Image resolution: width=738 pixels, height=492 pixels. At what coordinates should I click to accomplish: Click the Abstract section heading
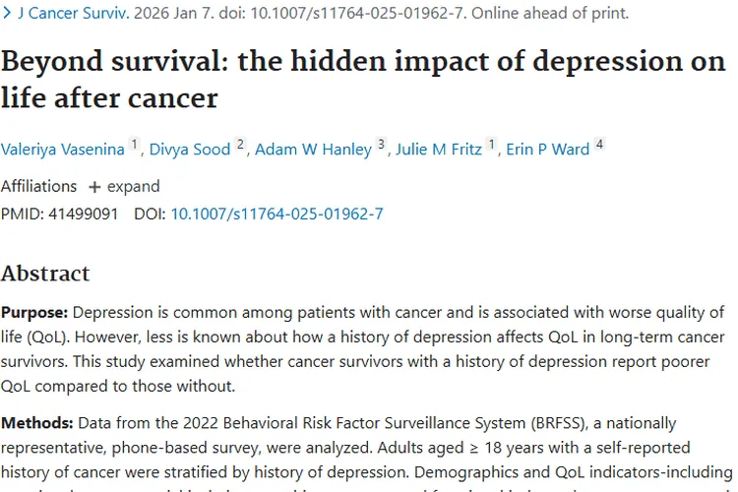[x=45, y=273]
